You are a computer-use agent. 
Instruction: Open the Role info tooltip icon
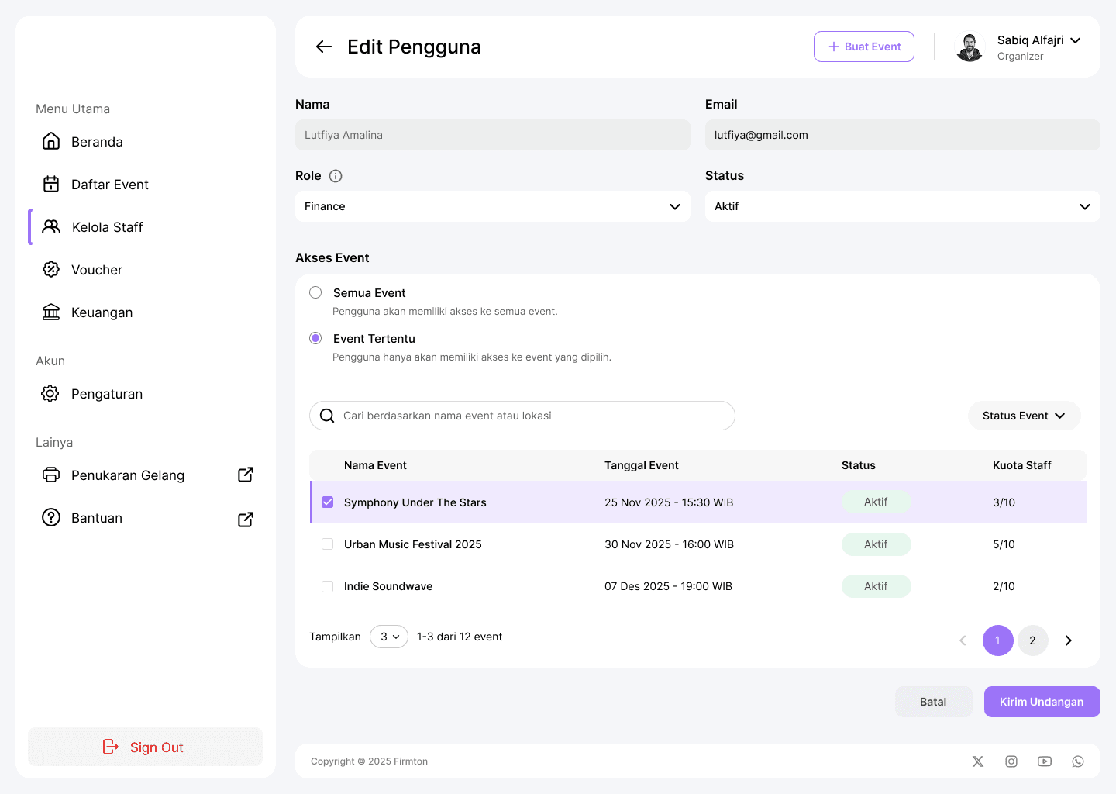tap(336, 176)
